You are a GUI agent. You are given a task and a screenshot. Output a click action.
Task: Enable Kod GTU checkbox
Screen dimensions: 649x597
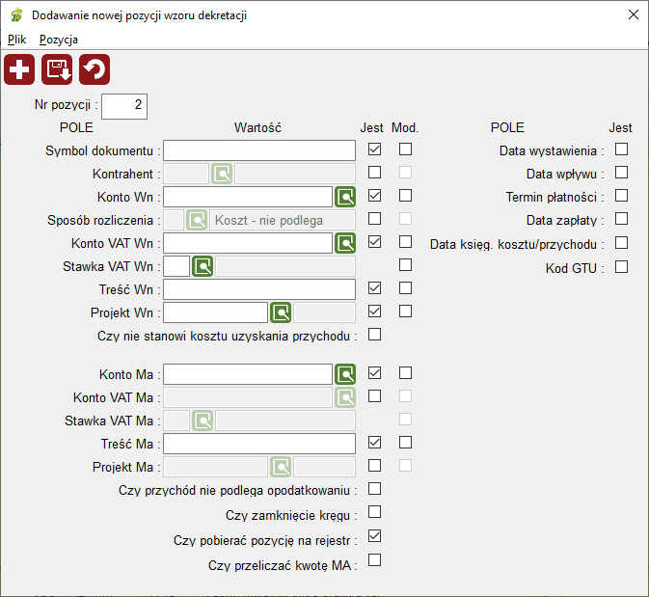point(621,267)
